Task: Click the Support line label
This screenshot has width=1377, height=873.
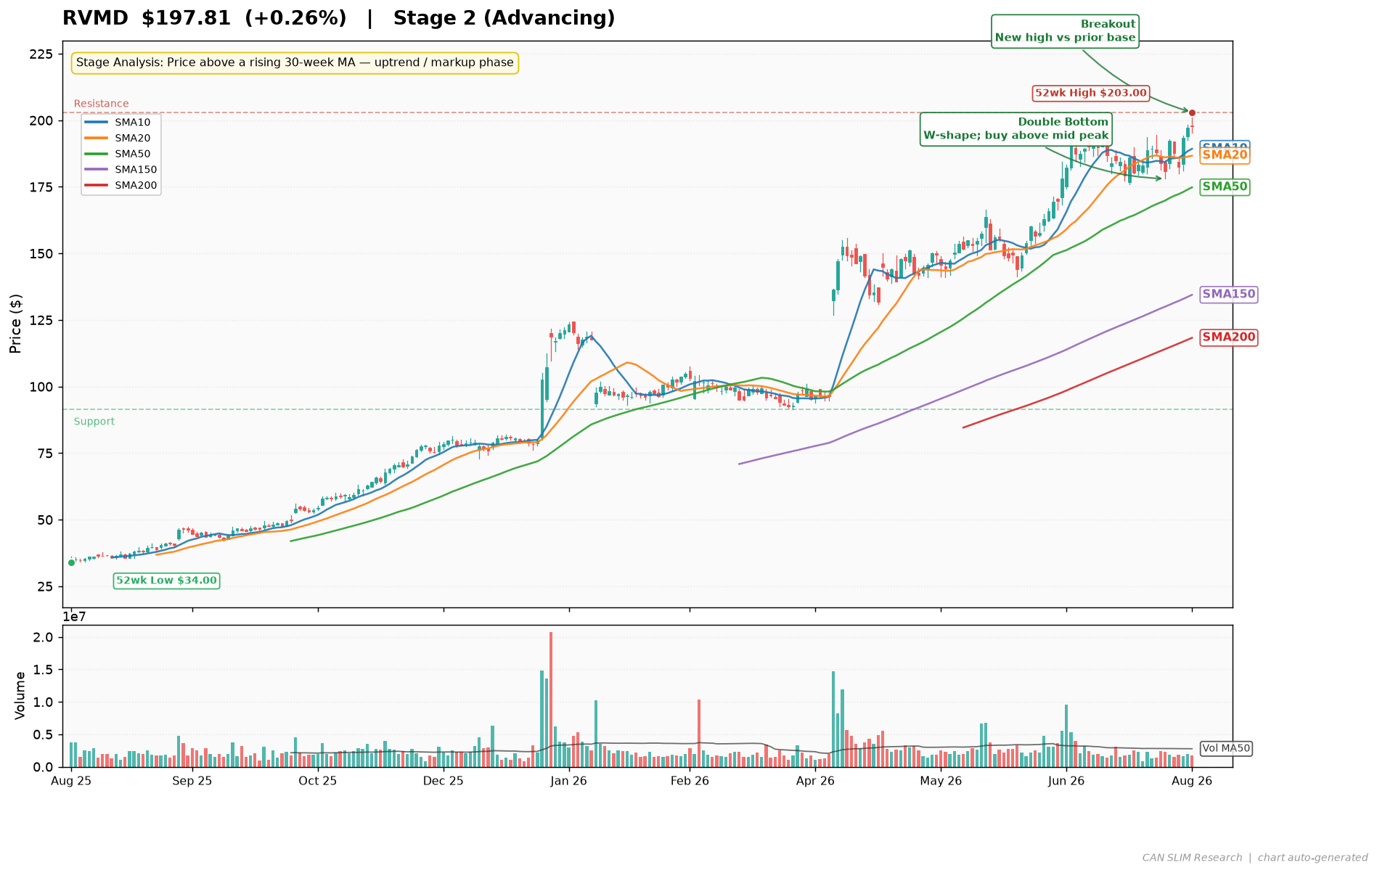Action: click(94, 422)
